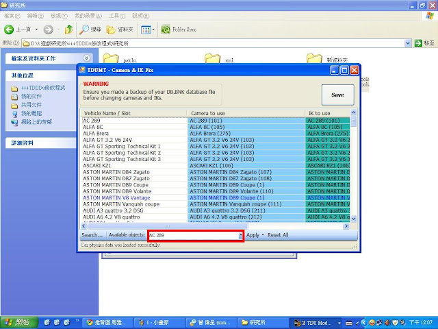Switch to Chrome taskbar window
438x329 pixels.
(107, 323)
